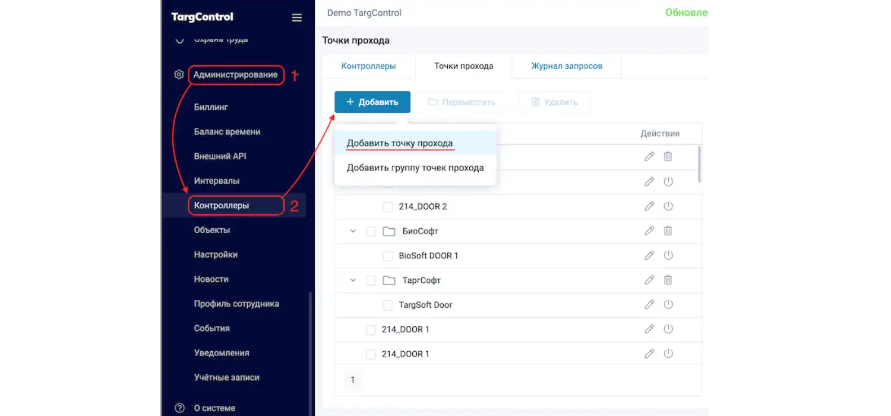The width and height of the screenshot is (891, 416).
Task: Delete the БиоСофт group with the trash icon
Action: tap(668, 231)
